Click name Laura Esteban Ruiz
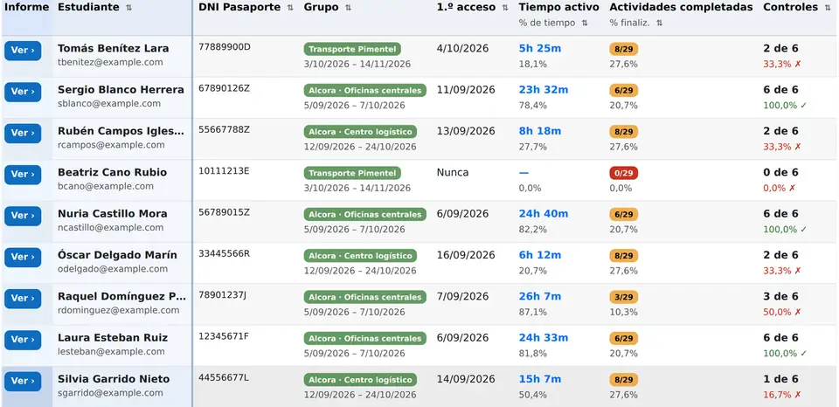Screen dimensions: 839x407 pyautogui.click(x=113, y=337)
